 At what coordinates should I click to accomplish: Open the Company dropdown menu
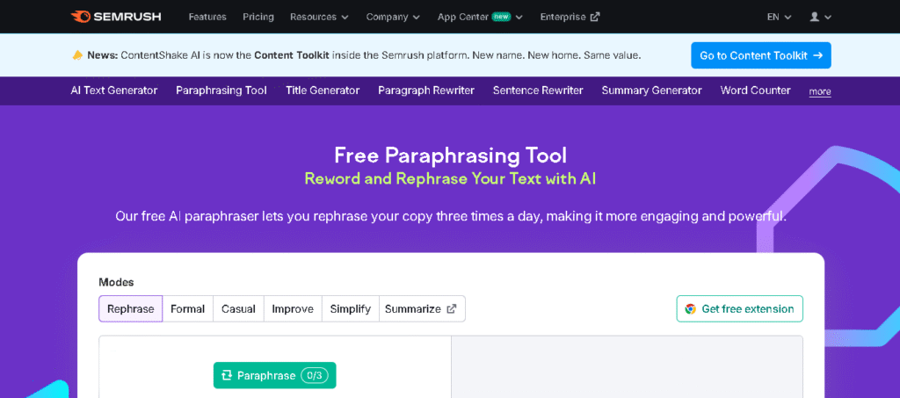(x=393, y=17)
